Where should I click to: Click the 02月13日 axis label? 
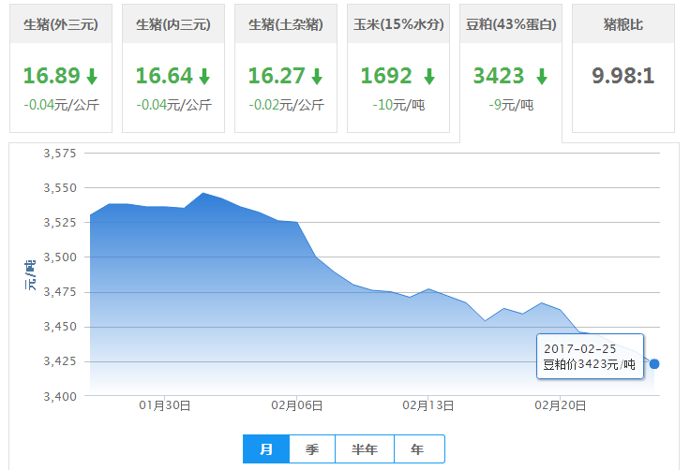428,405
